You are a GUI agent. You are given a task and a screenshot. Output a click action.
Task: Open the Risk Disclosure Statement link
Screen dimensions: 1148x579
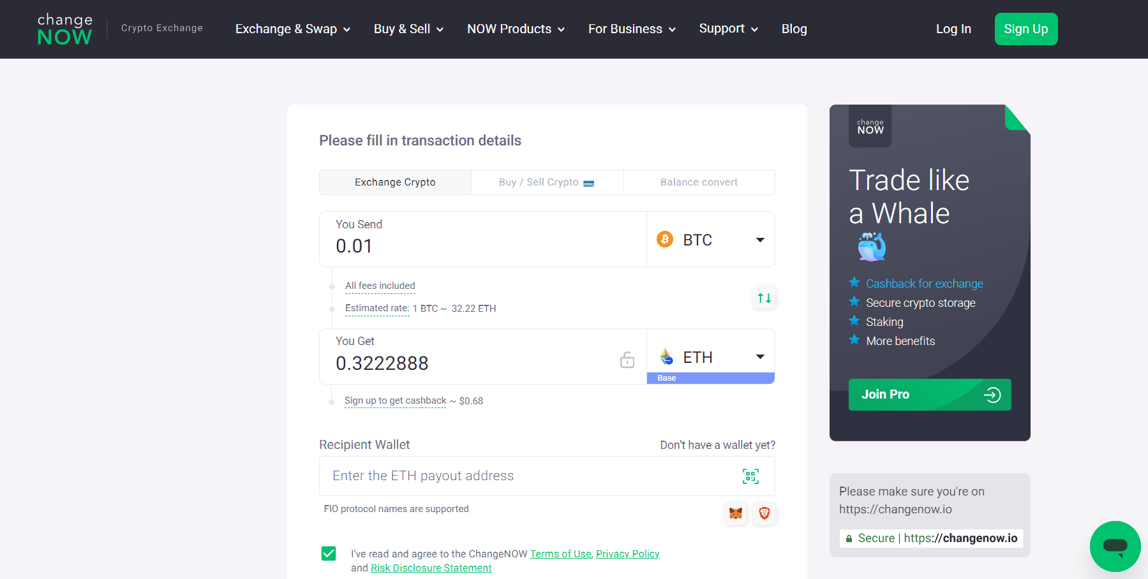[x=431, y=568]
